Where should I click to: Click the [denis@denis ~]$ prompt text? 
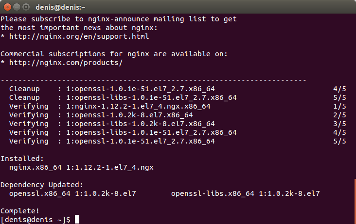pyautogui.click(x=36, y=220)
